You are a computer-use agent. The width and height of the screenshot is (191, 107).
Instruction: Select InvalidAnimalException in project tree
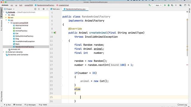[x=24, y=41]
